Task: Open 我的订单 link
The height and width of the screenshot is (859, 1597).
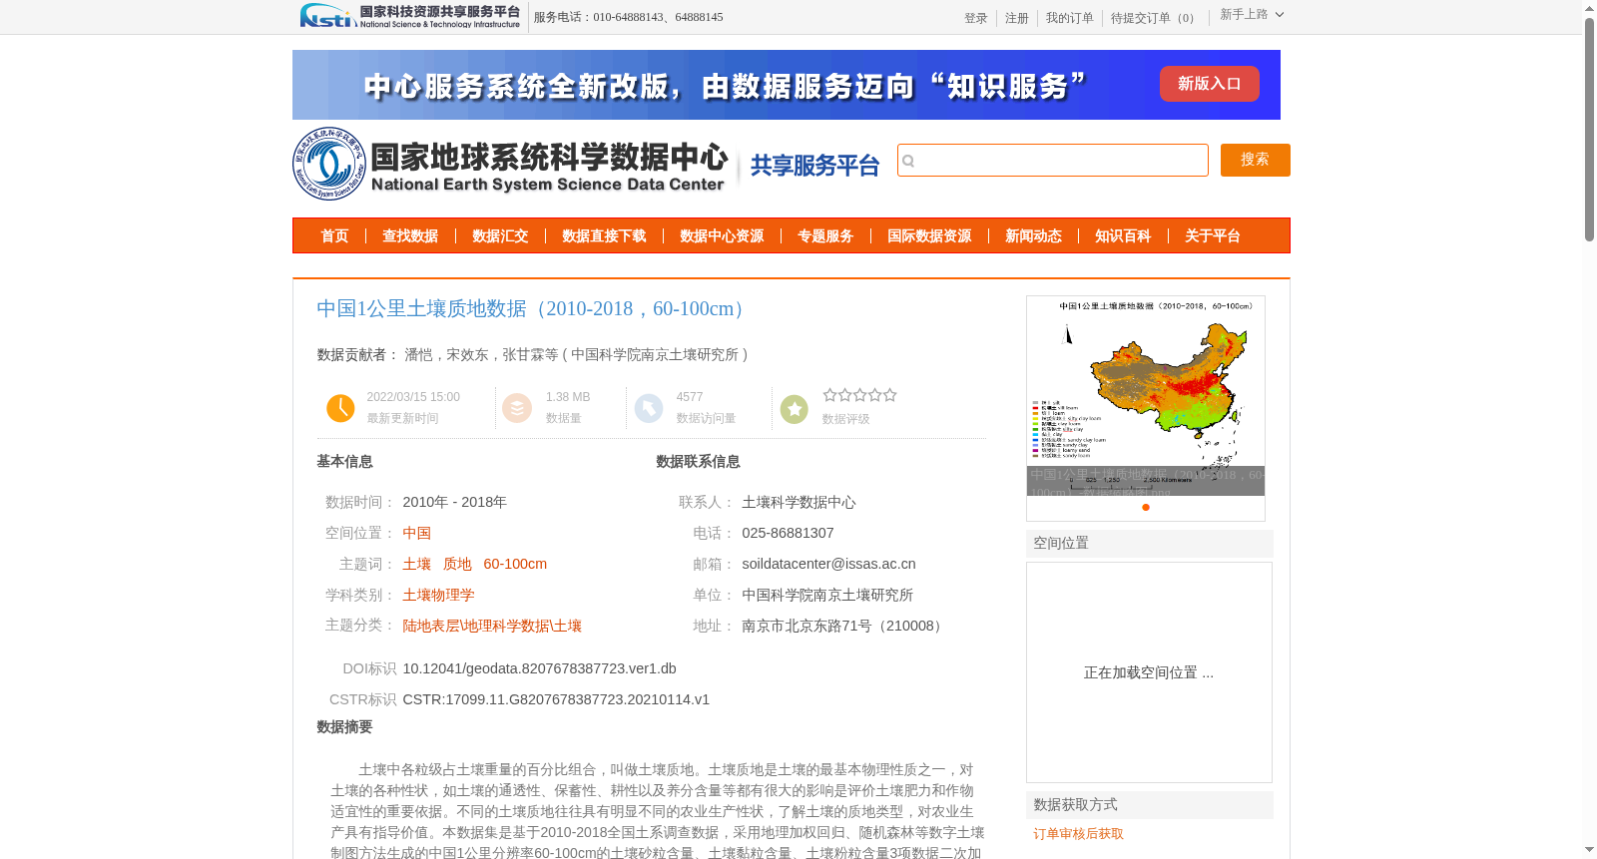Action: click(1070, 18)
